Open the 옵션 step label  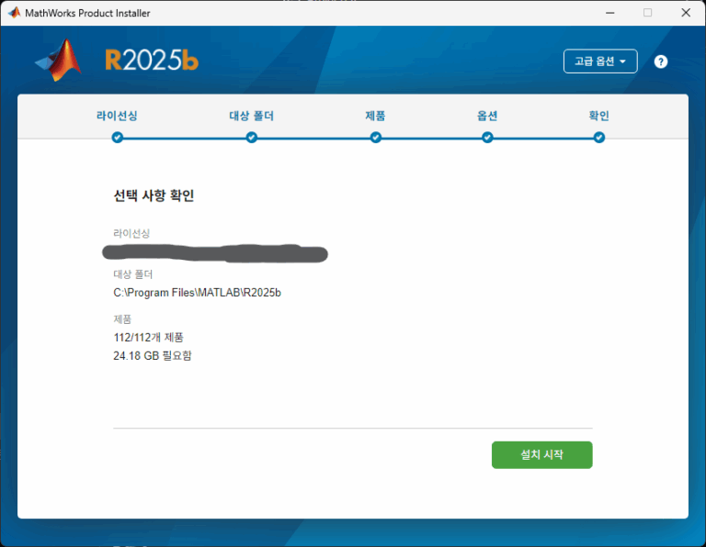point(487,116)
